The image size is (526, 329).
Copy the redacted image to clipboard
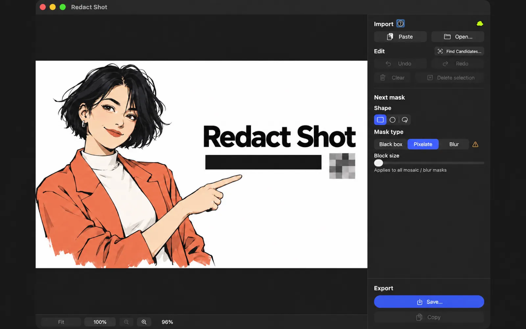[x=429, y=317]
